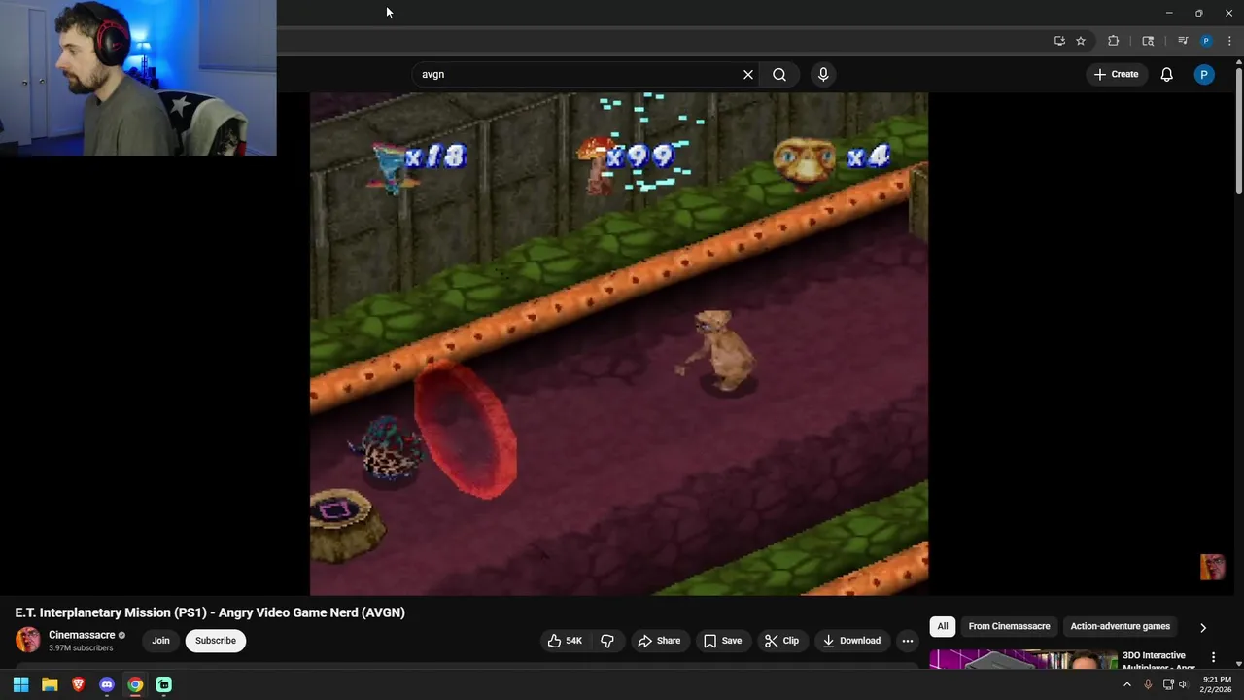Open the system tray volume icon
The width and height of the screenshot is (1244, 700).
[1183, 684]
